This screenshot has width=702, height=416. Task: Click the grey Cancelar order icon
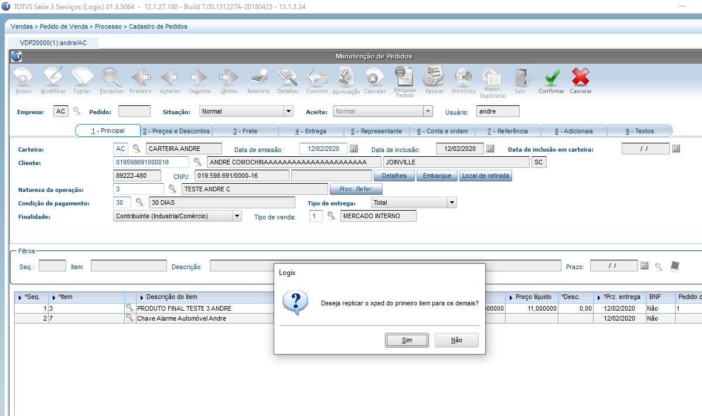coord(374,77)
